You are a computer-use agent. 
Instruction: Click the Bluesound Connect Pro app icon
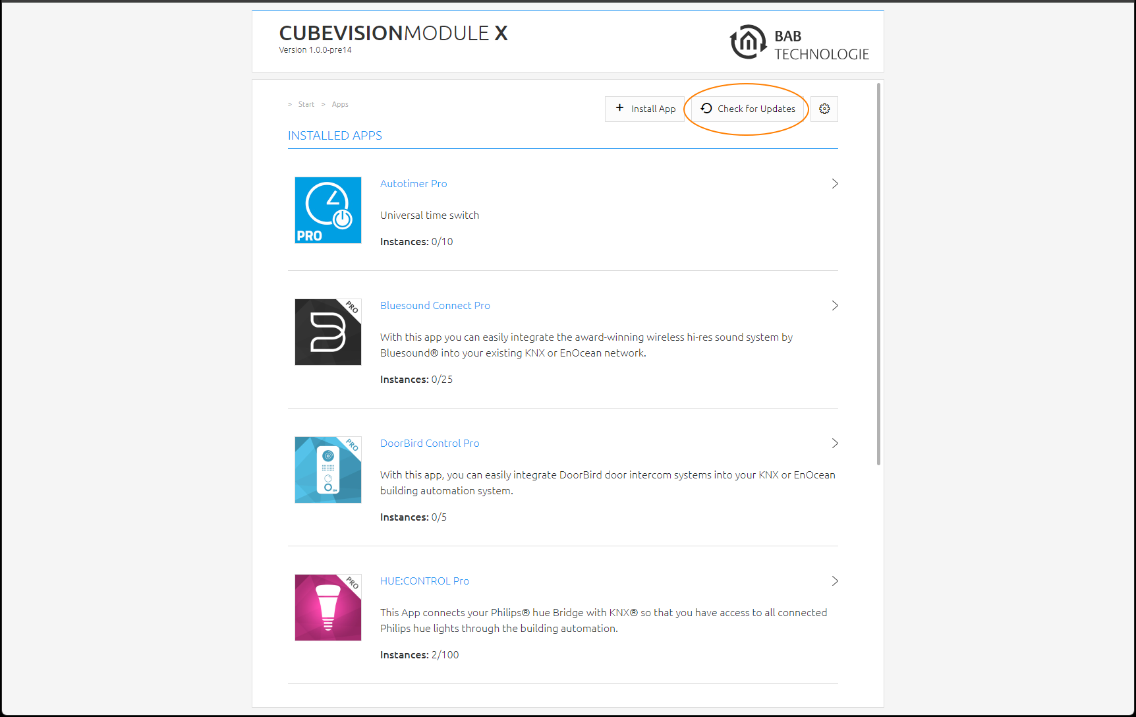pyautogui.click(x=328, y=332)
